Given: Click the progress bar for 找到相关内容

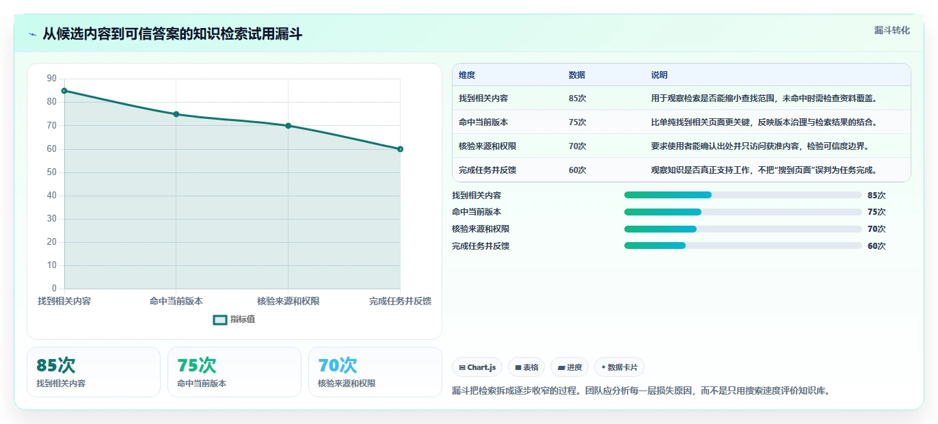Looking at the screenshot, I should (x=742, y=195).
